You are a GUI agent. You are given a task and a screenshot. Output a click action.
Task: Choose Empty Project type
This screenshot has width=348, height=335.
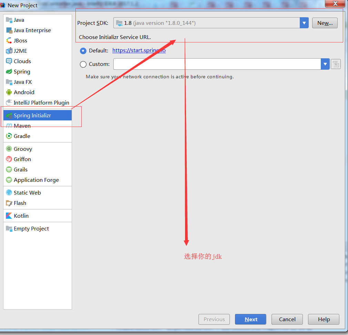[38, 228]
